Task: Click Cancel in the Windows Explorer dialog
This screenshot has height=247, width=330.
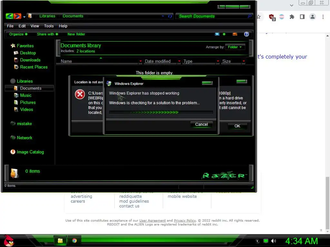Action: point(201,124)
